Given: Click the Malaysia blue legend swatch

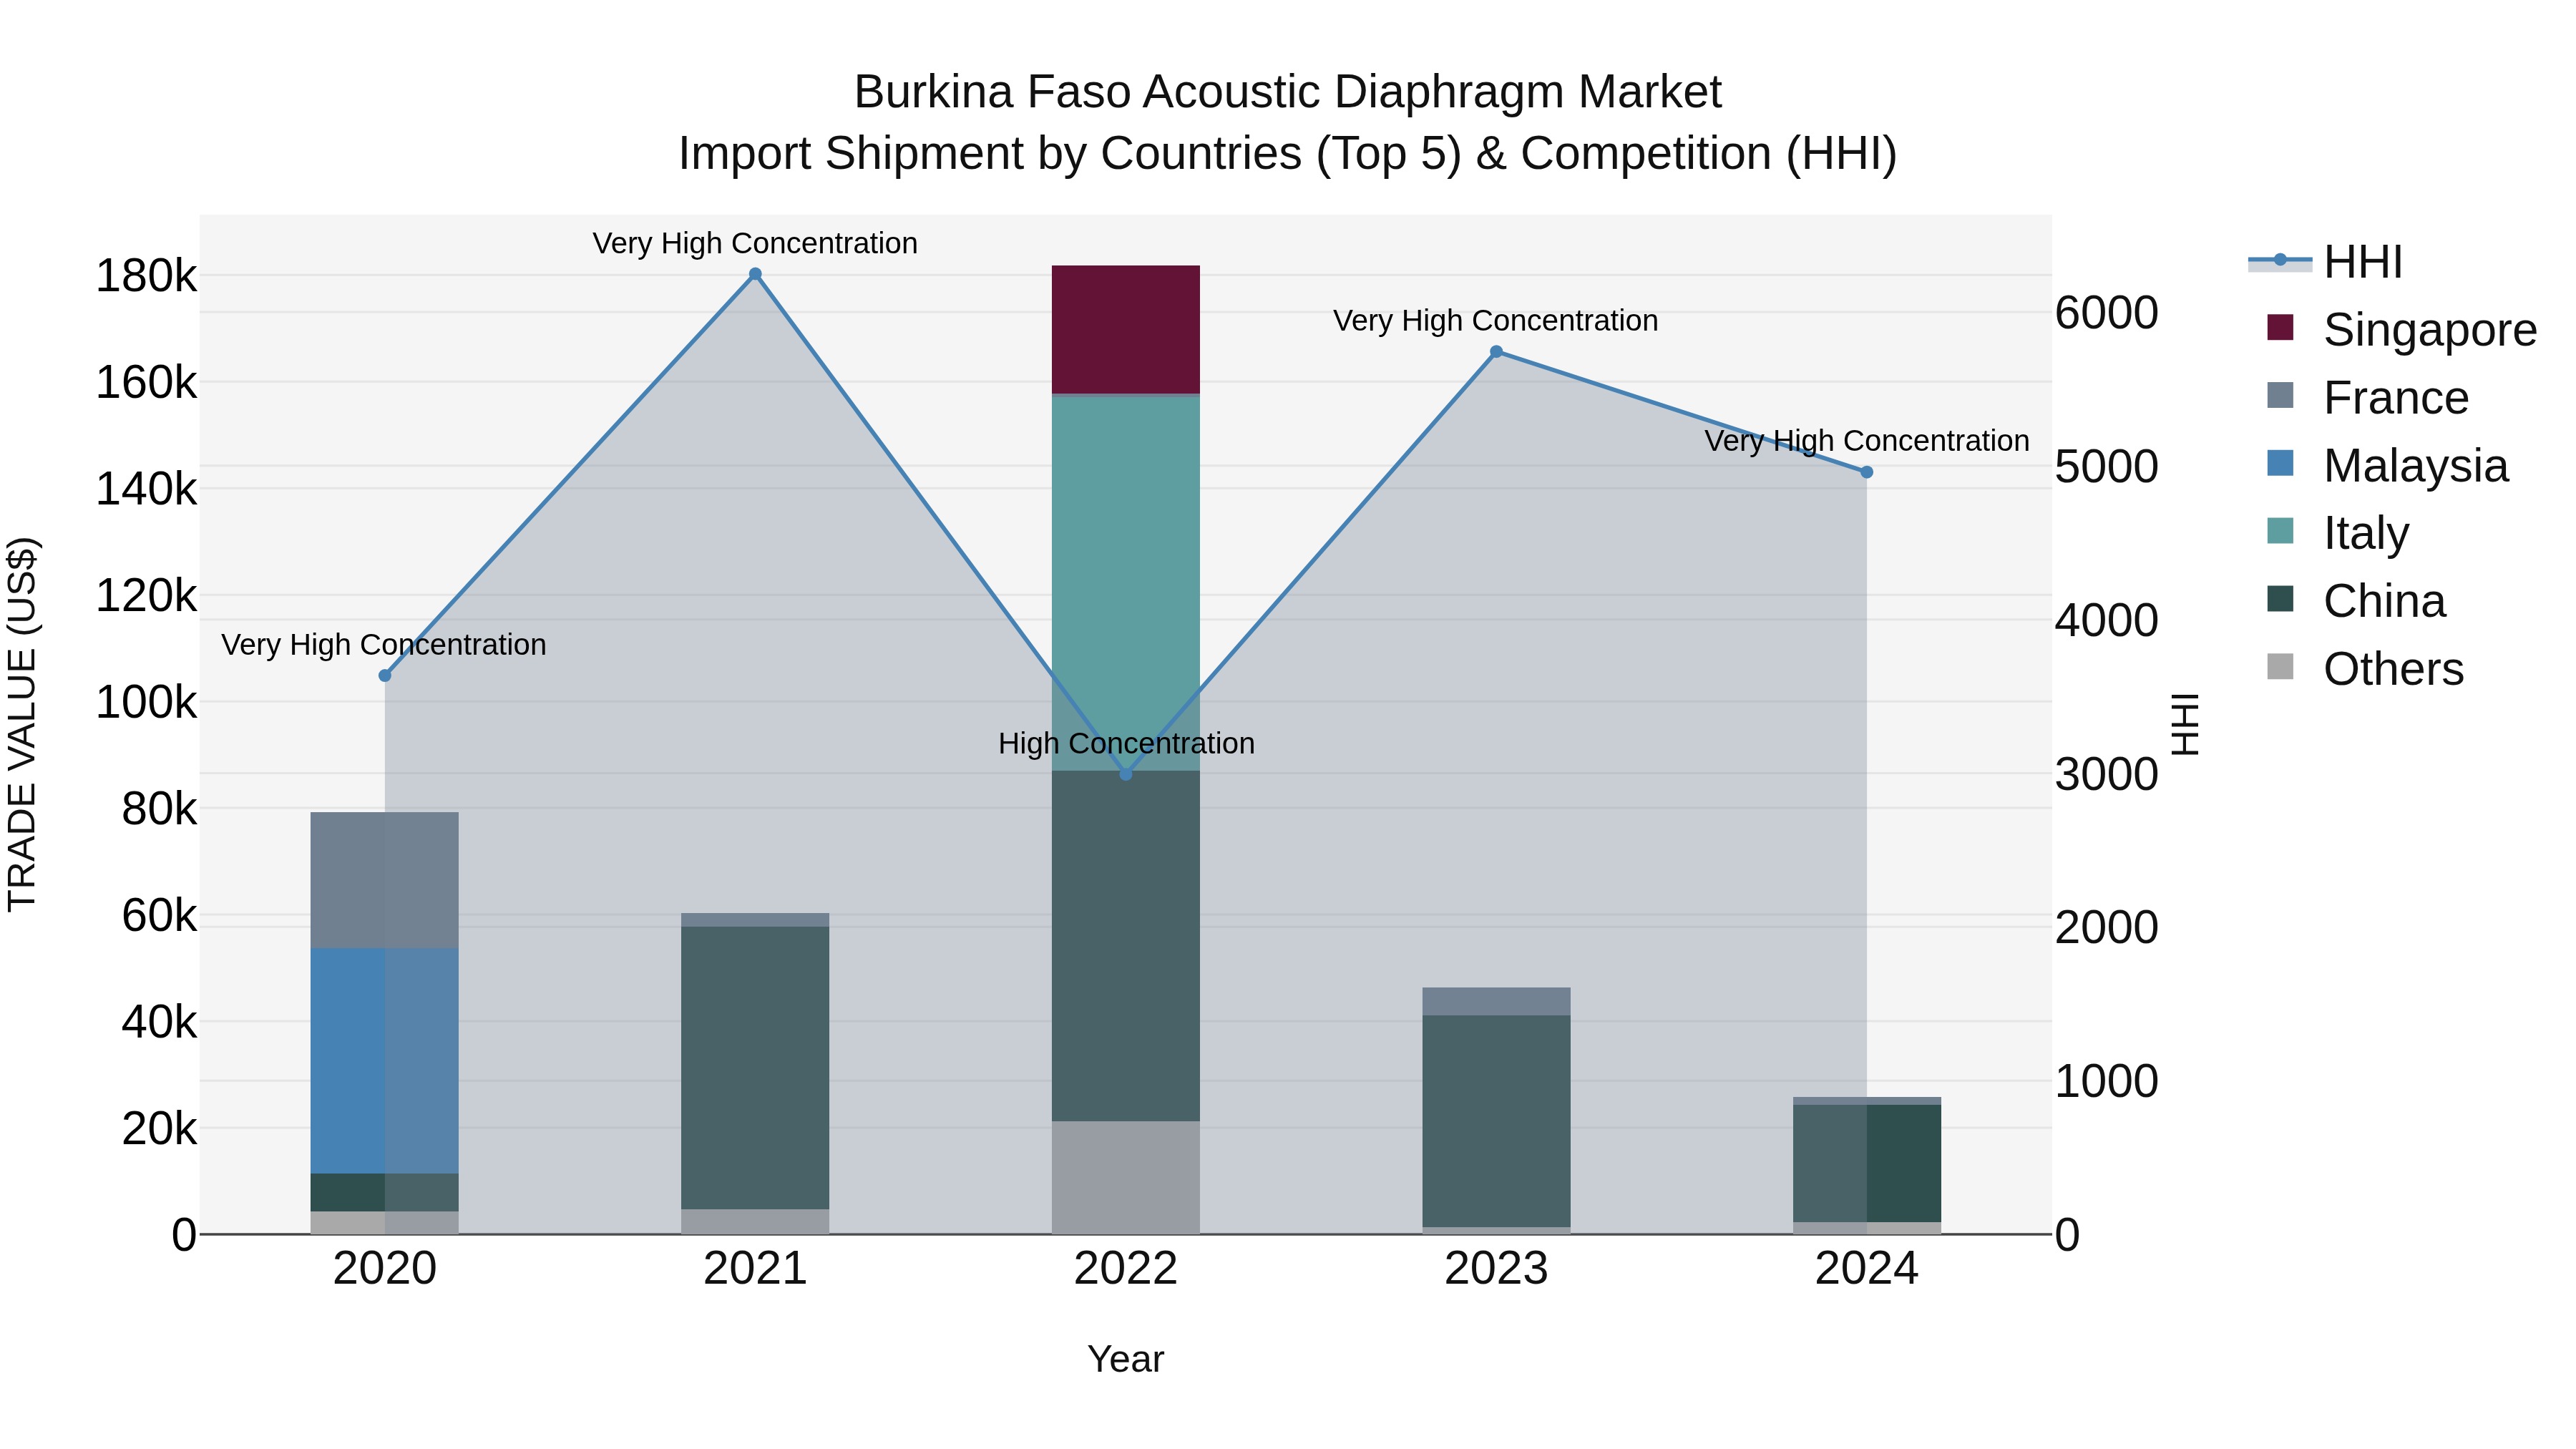Looking at the screenshot, I should (x=2280, y=463).
